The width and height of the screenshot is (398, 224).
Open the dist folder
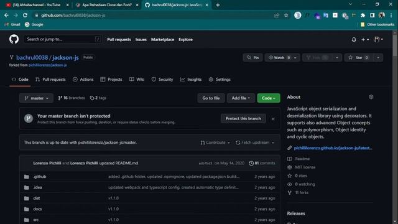[37, 198]
